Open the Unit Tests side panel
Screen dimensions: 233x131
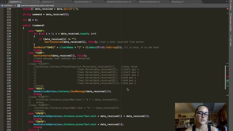(231, 41)
